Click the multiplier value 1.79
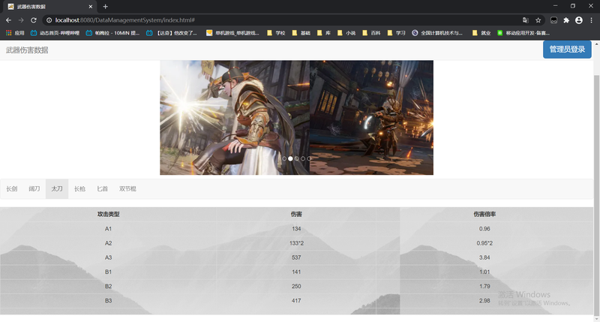 tap(484, 287)
